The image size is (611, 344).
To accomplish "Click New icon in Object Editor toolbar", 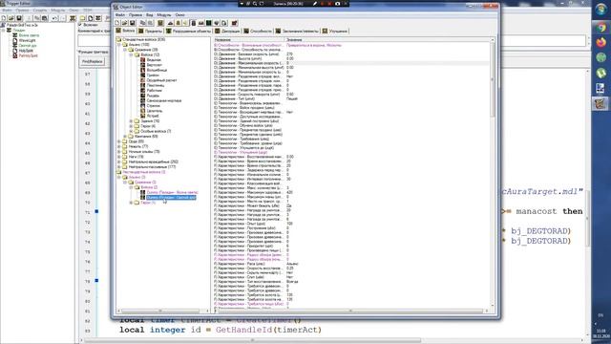I will click(116, 23).
